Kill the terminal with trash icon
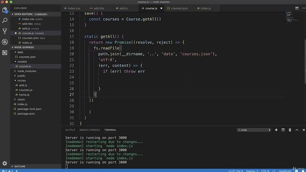The image size is (306, 172). (290, 130)
